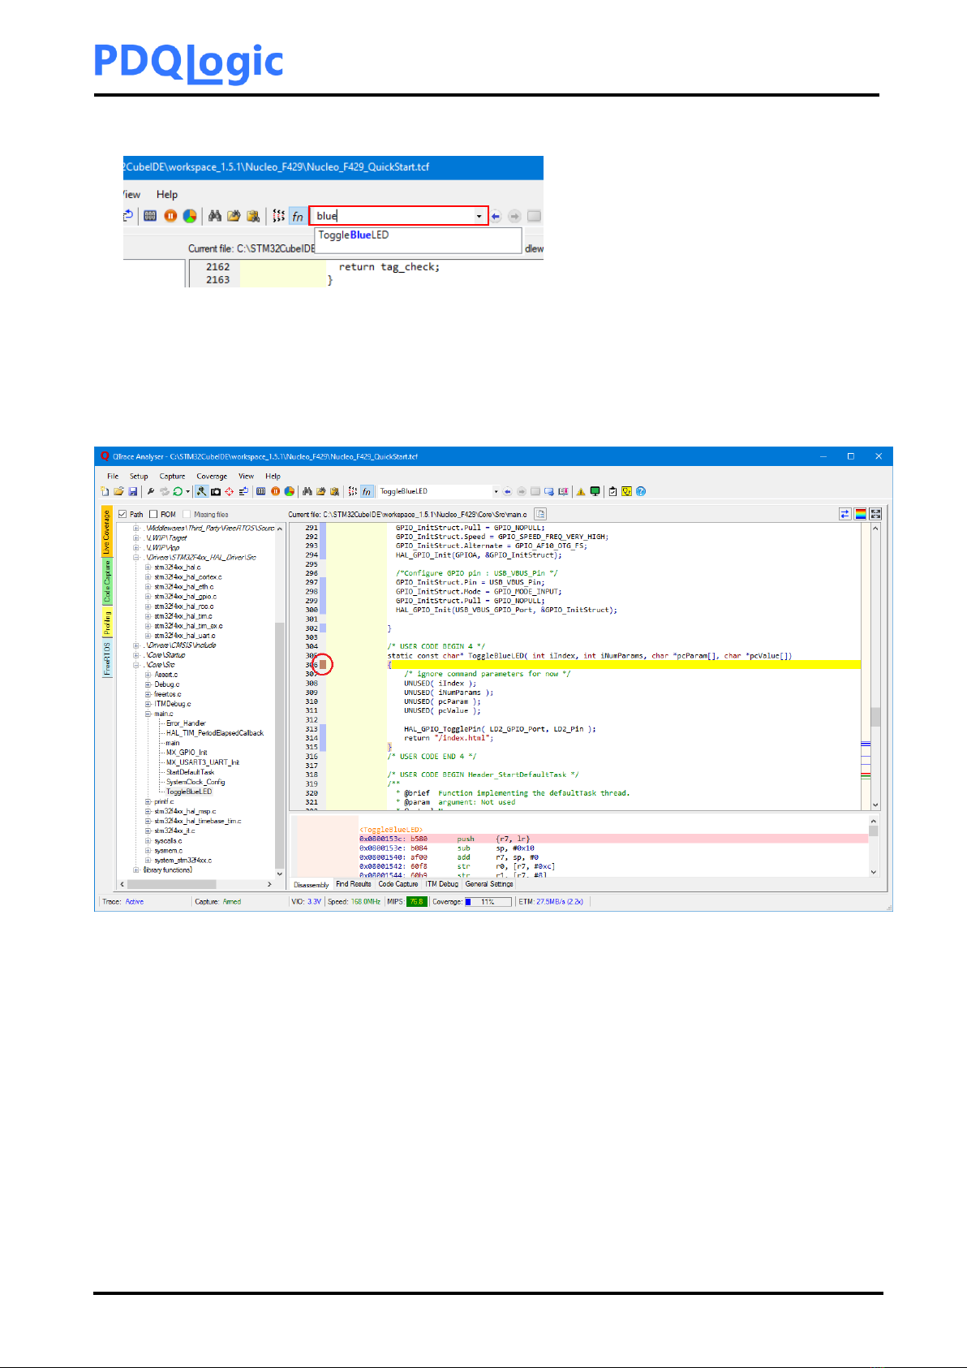The width and height of the screenshot is (967, 1368).
Task: Click the copy path icon beside Current file
Action: pos(540,514)
